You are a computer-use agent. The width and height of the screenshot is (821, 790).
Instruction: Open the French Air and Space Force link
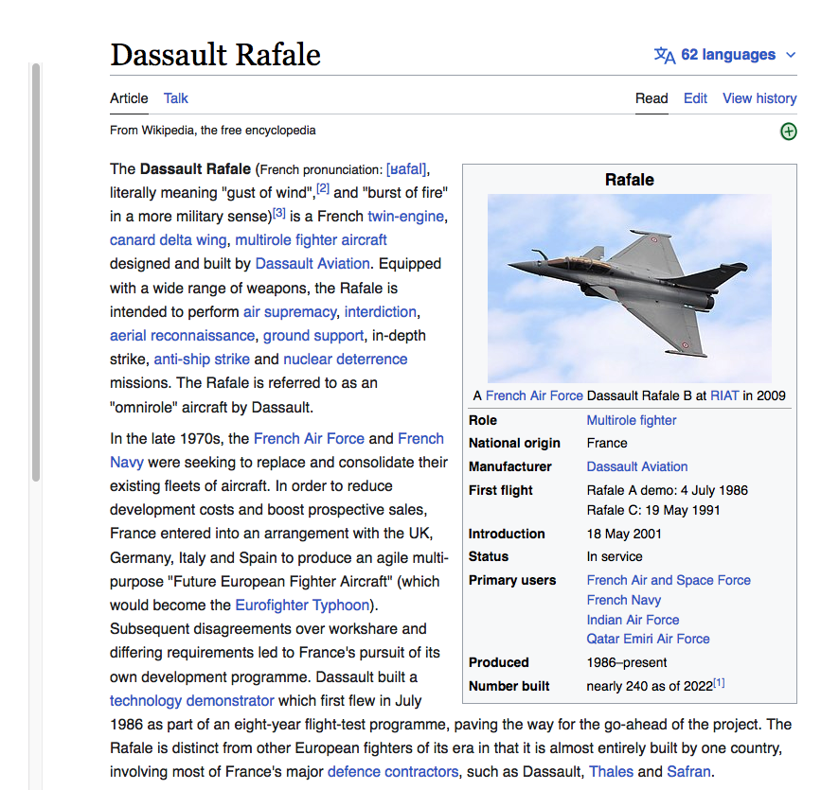pyautogui.click(x=669, y=580)
